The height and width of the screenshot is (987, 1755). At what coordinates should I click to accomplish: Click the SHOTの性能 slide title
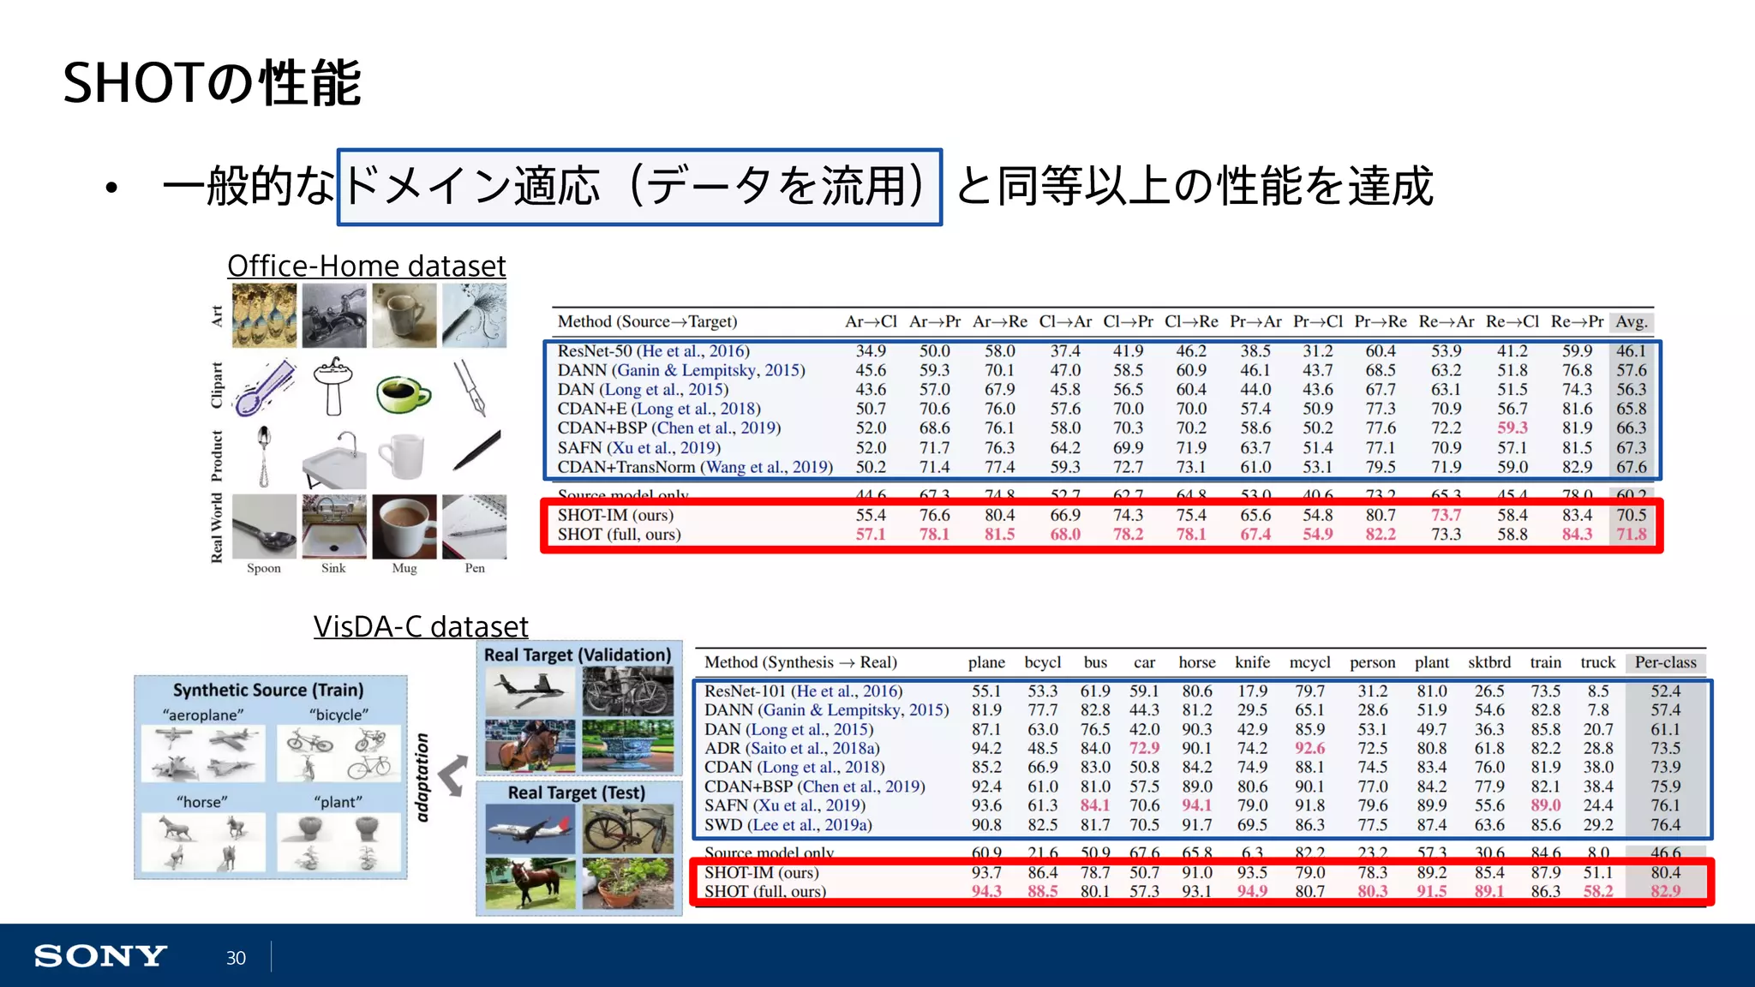tap(213, 84)
